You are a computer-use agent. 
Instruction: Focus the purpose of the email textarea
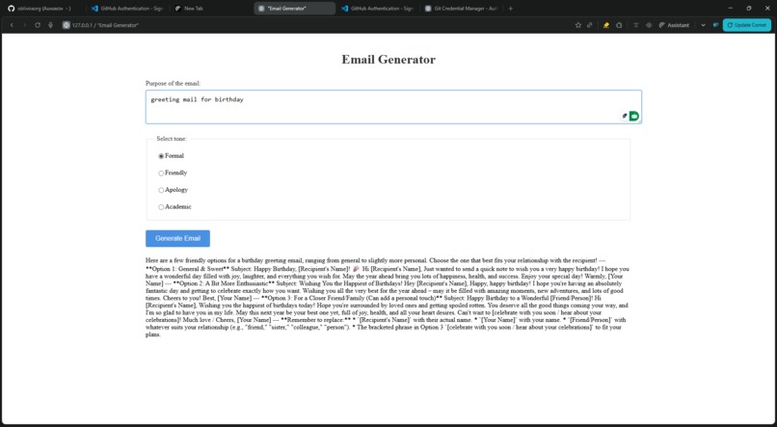click(x=393, y=107)
